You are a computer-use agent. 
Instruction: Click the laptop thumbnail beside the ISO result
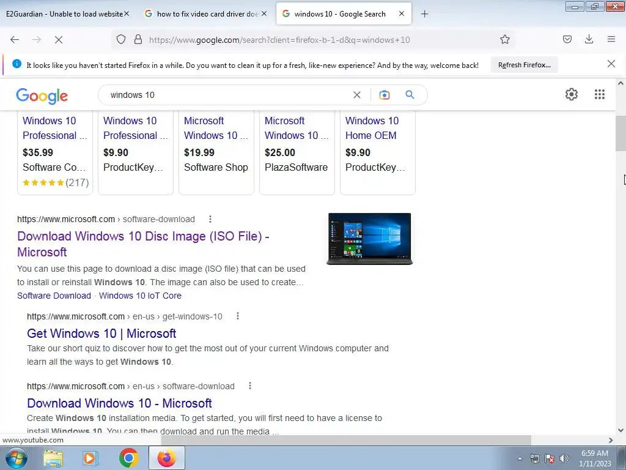(369, 239)
